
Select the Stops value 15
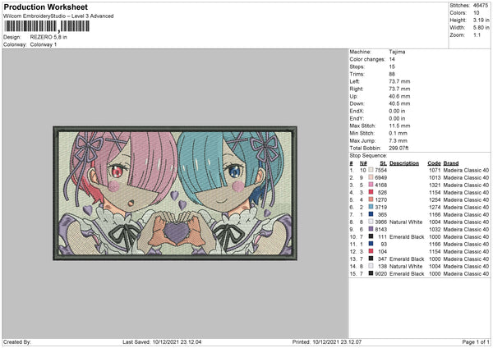[392, 66]
